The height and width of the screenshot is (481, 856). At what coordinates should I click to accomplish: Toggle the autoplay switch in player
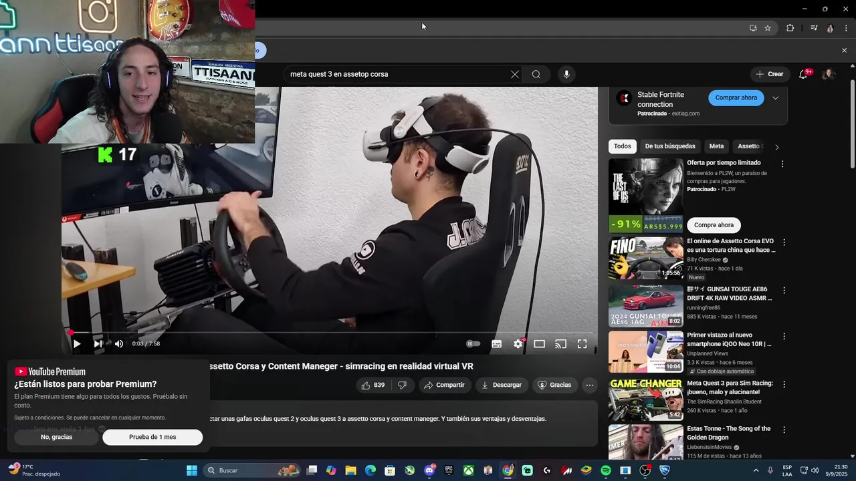pyautogui.click(x=473, y=344)
